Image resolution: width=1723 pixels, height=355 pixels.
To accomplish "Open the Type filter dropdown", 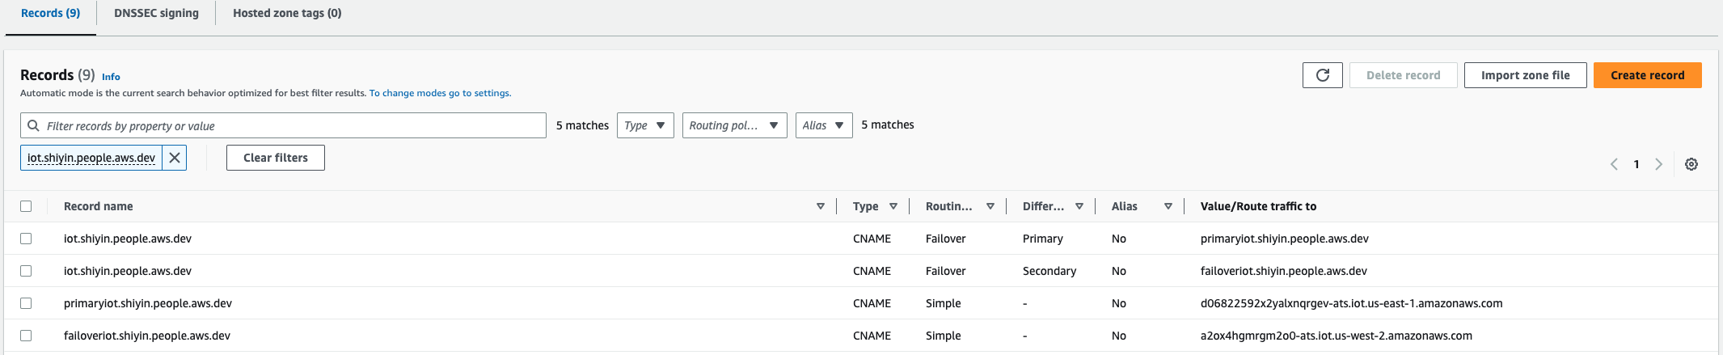I will coord(645,125).
